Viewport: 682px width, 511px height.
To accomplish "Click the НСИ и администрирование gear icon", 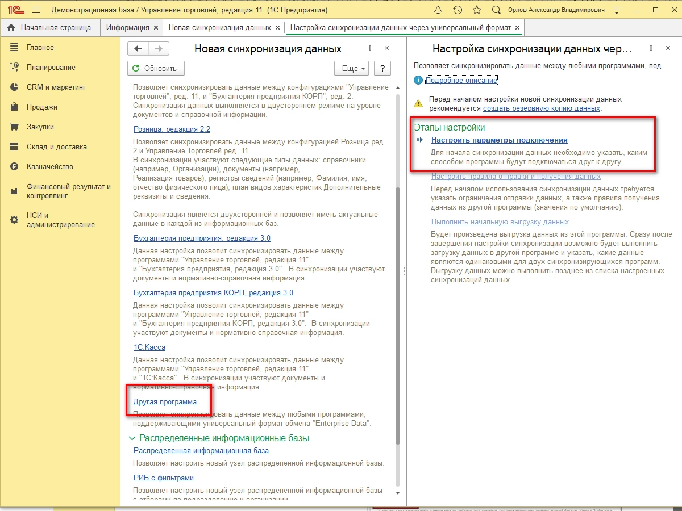I will pyautogui.click(x=15, y=220).
